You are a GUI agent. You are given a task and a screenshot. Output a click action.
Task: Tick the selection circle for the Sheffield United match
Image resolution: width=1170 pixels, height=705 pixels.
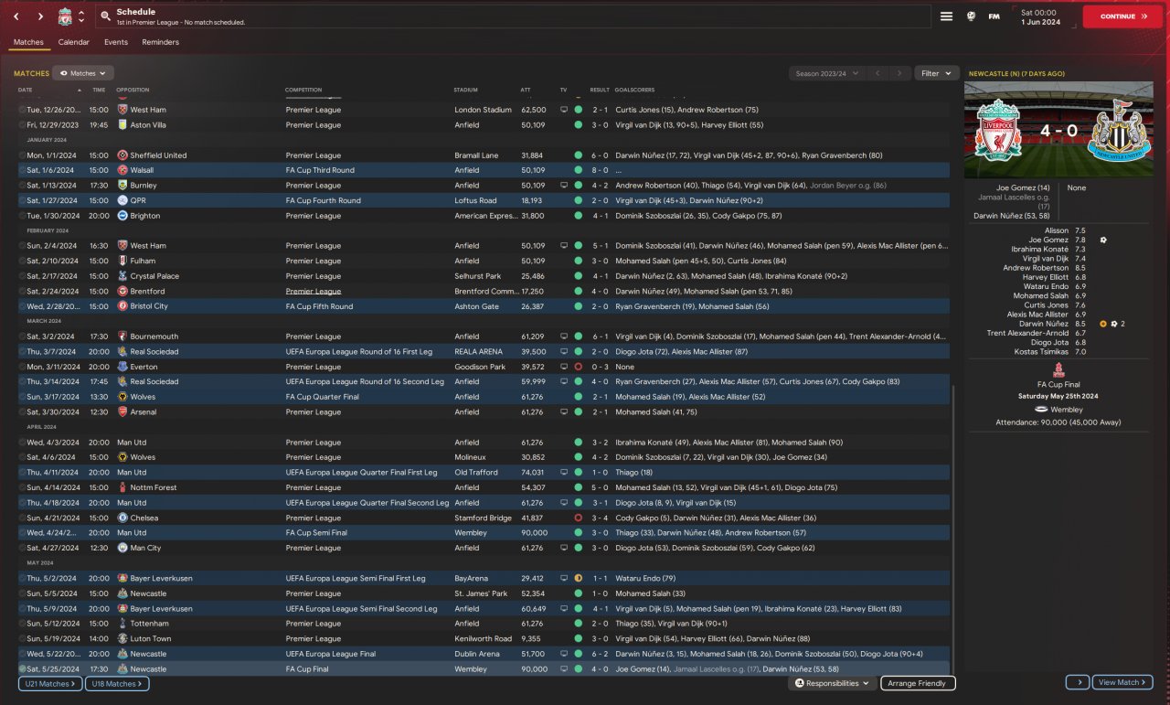[22, 155]
